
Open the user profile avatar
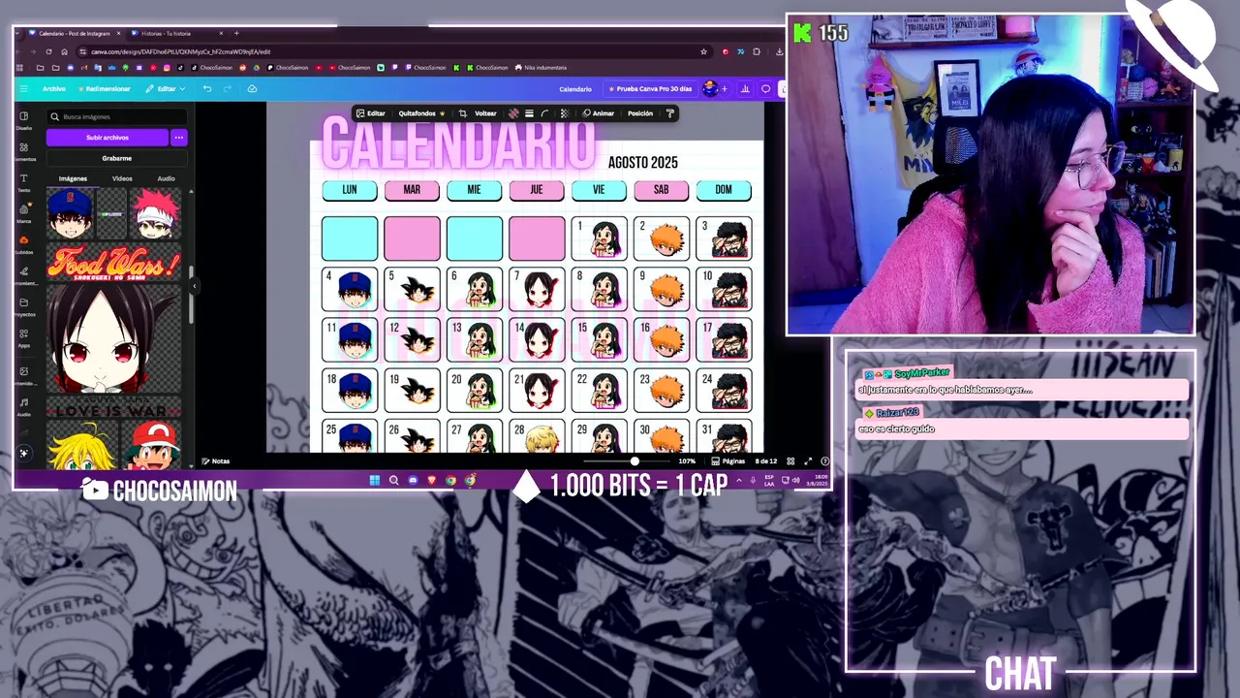tap(710, 88)
